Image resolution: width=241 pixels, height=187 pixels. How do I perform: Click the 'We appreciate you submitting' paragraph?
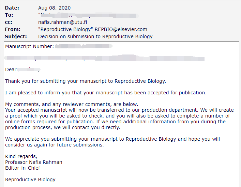[112, 142]
